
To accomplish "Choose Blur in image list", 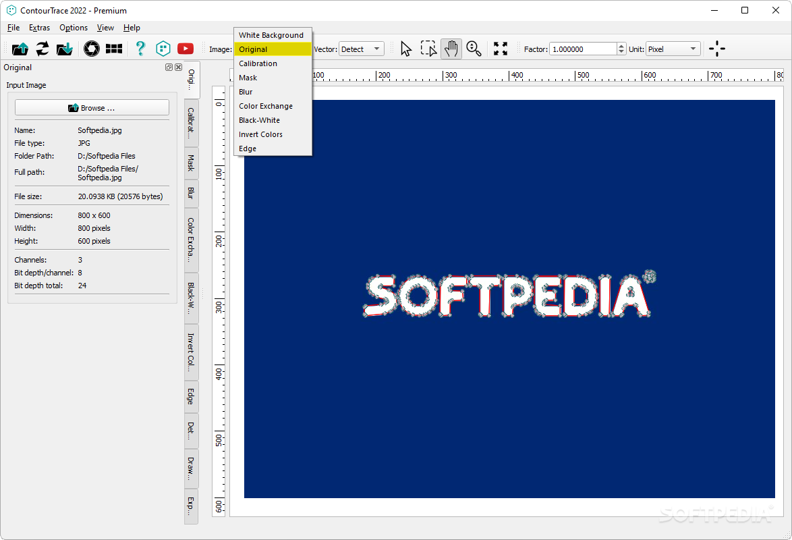I will pyautogui.click(x=273, y=92).
